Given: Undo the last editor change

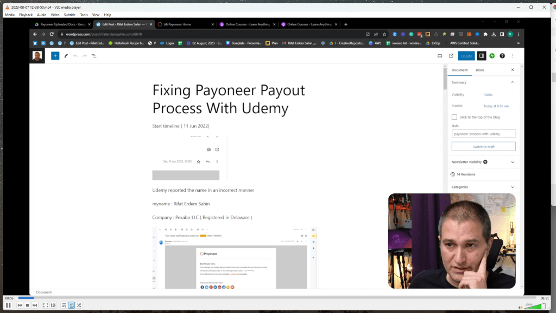Looking at the screenshot, I should (75, 56).
